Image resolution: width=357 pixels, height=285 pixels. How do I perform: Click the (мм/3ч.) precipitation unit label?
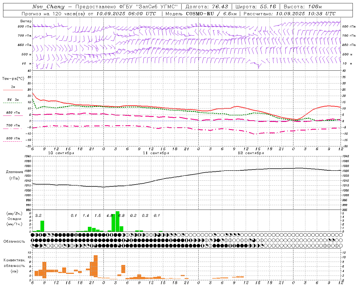coord(15,214)
